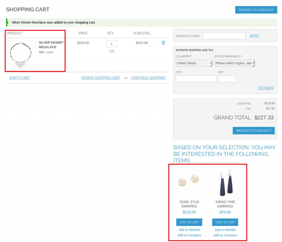
Task: Choose Continue Shopping link
Action: point(148,78)
